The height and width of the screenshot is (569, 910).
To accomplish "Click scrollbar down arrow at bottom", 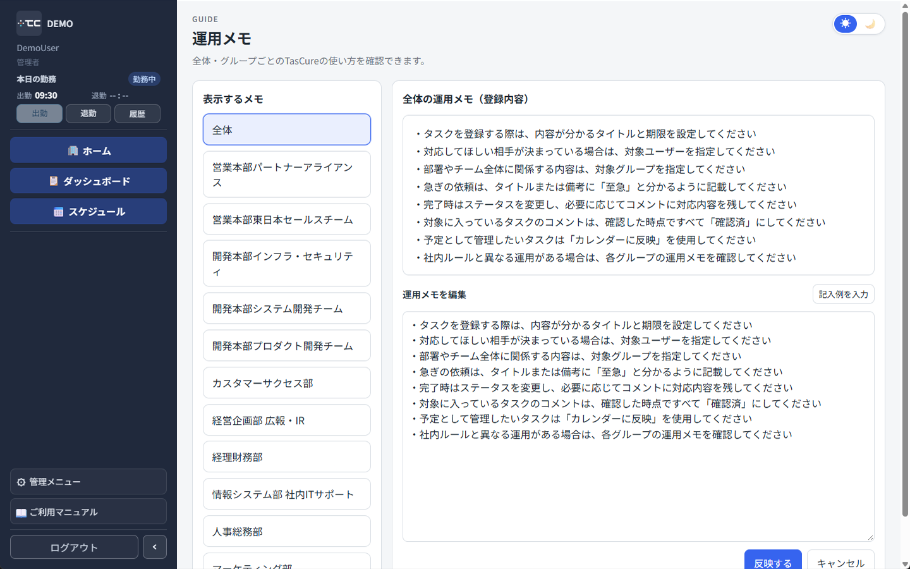I will point(905,564).
